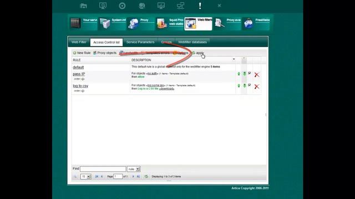Go to the previous page
355x199 pixels.
102,176
